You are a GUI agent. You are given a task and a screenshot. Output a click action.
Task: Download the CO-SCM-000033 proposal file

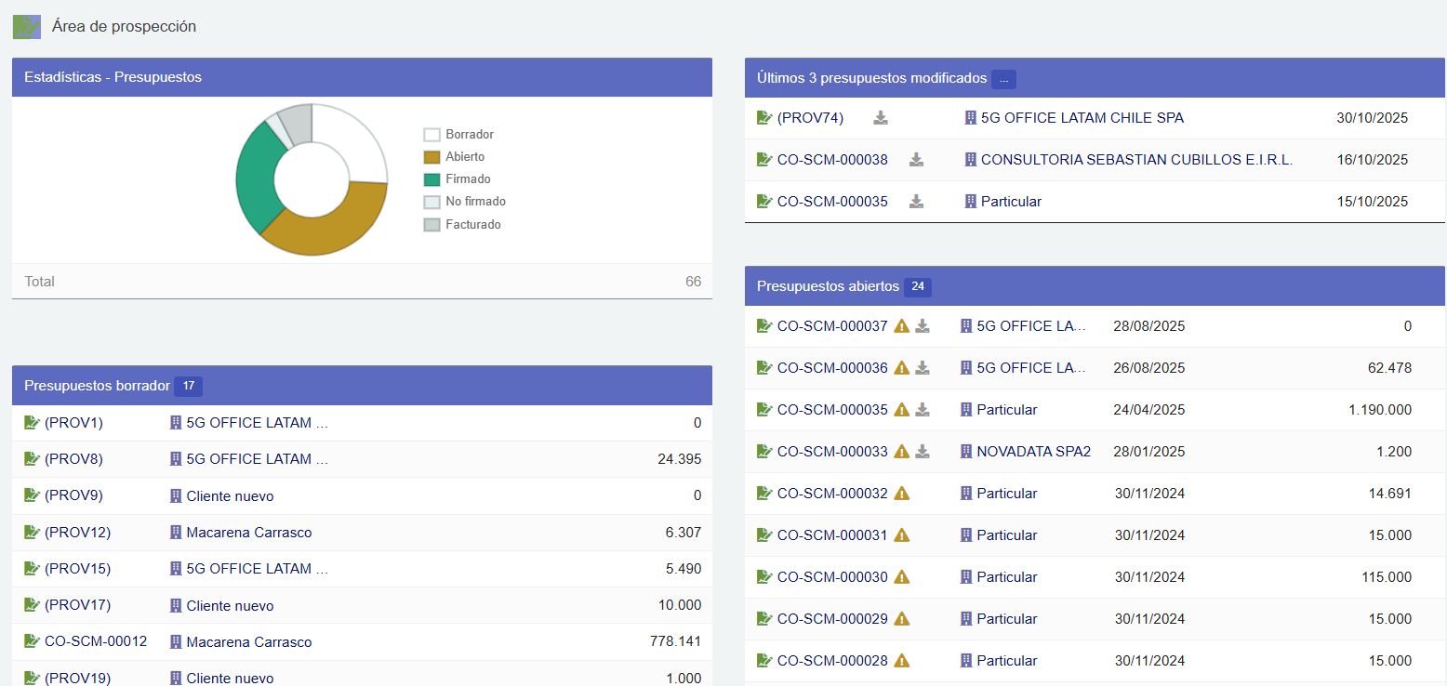coord(923,452)
